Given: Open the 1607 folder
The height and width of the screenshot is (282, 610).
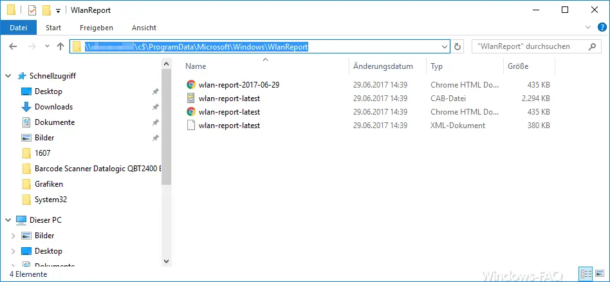Looking at the screenshot, I should (x=42, y=153).
